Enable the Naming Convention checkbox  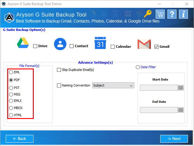tap(59, 85)
